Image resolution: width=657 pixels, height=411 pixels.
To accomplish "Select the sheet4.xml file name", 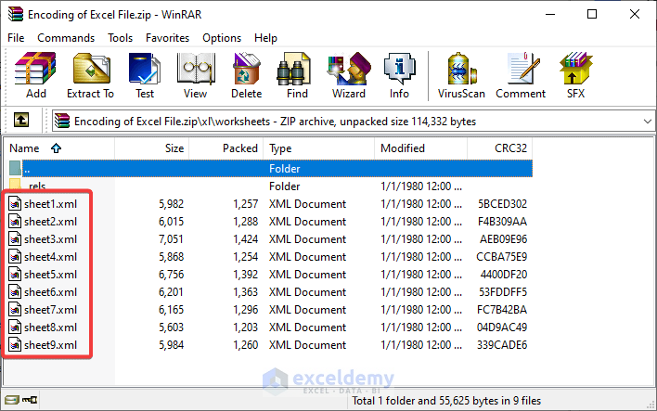I will coord(50,257).
